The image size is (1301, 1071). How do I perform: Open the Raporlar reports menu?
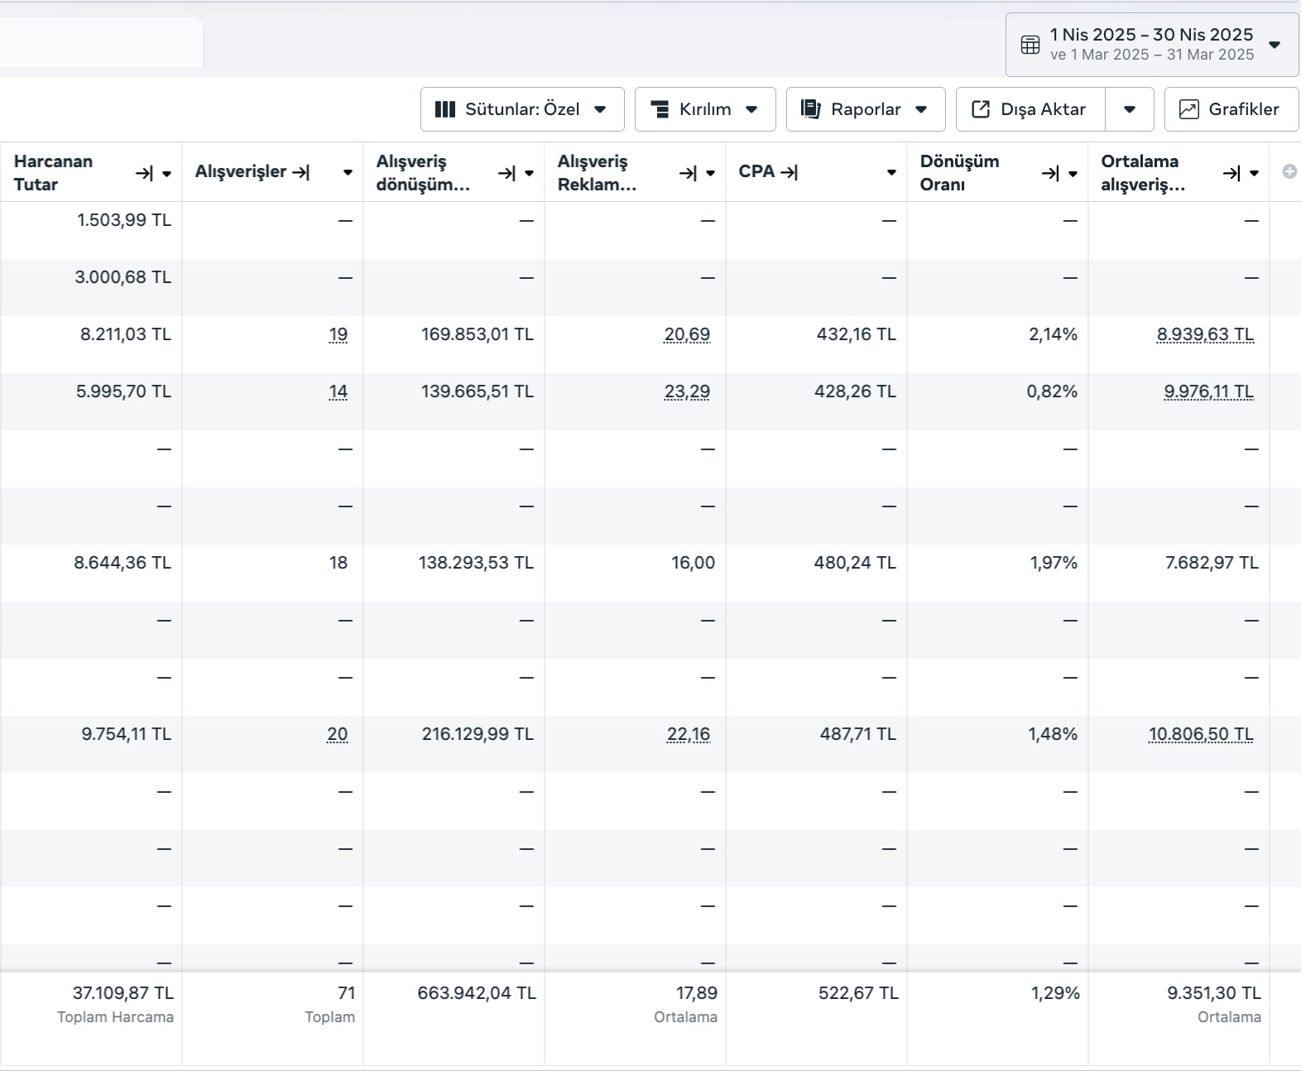pos(865,109)
